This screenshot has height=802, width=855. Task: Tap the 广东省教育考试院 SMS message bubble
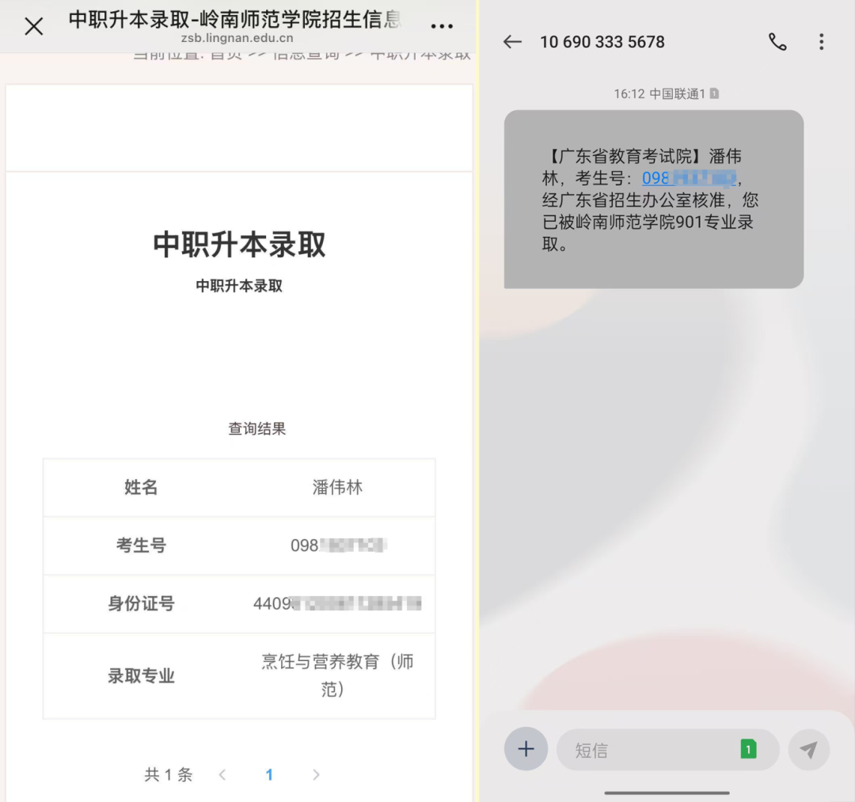tap(654, 199)
